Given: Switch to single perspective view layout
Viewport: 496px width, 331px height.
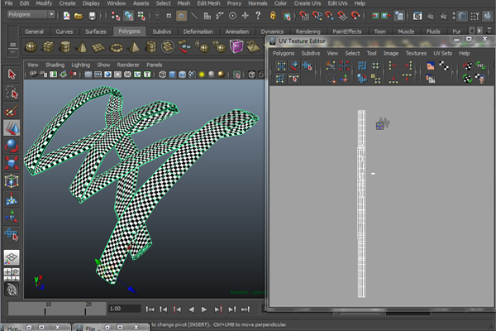Looking at the screenshot, I should 12,257.
